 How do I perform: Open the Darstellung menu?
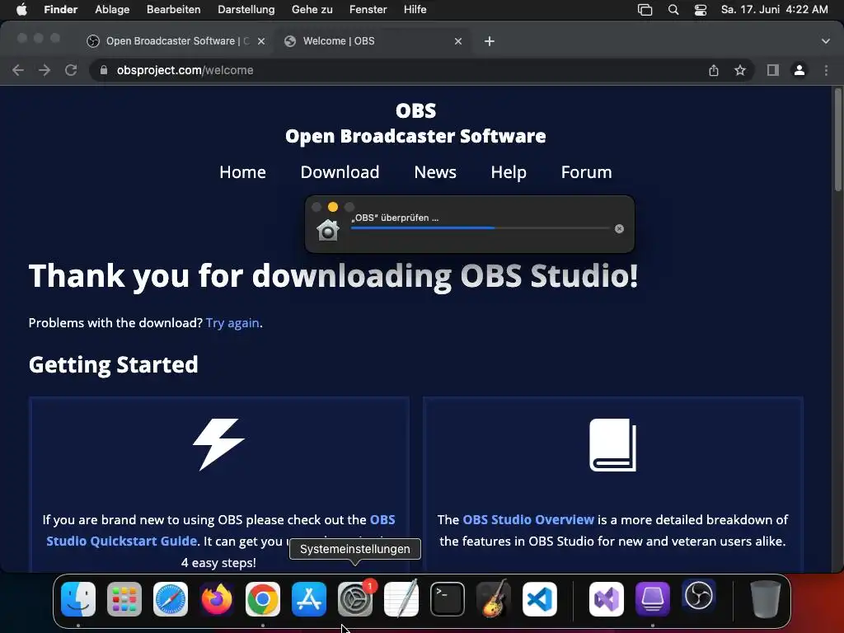(x=246, y=10)
